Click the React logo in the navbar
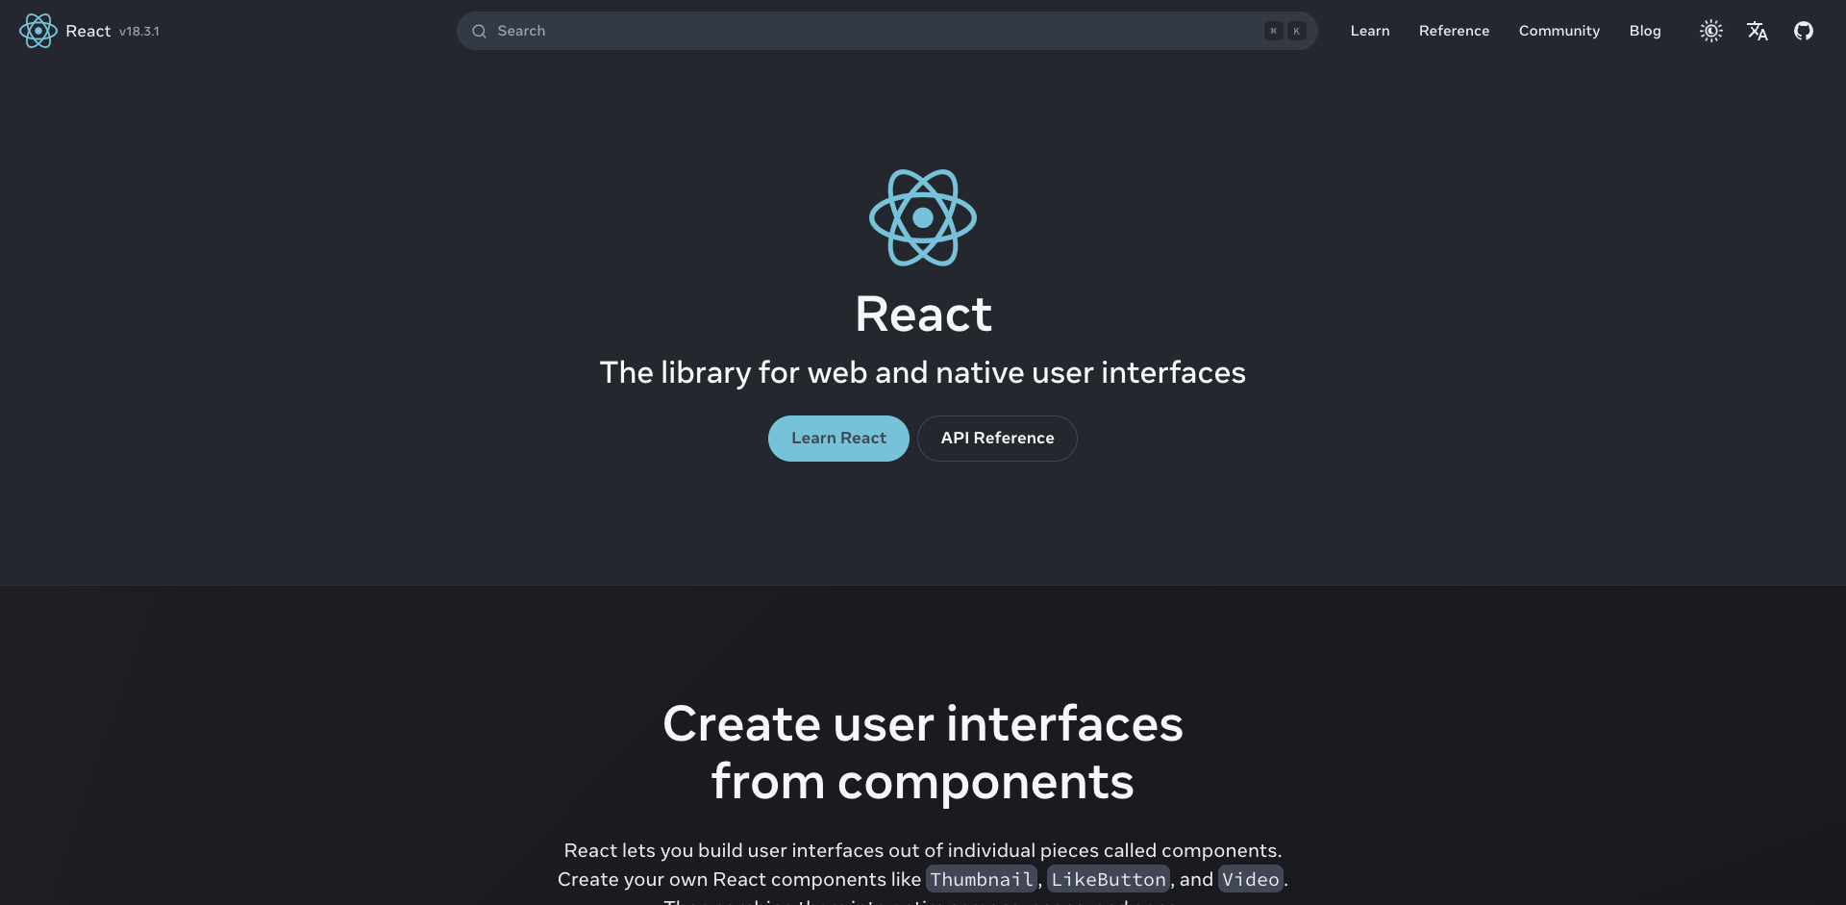 38,31
